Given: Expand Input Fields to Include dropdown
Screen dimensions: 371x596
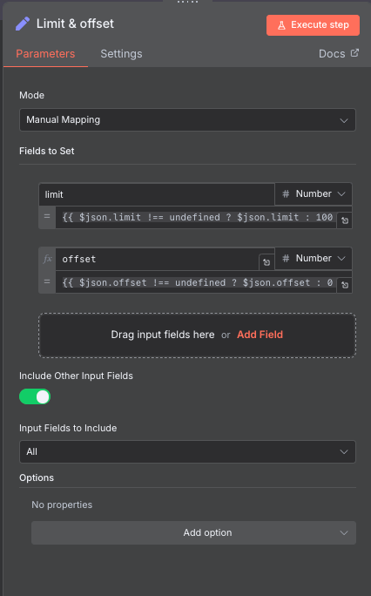Looking at the screenshot, I should (187, 452).
